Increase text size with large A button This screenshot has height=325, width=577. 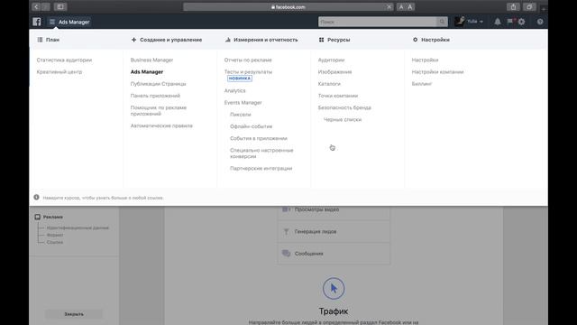tap(410, 7)
